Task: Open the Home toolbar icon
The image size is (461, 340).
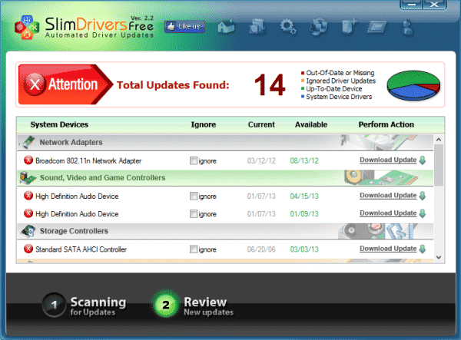Action: 227,27
